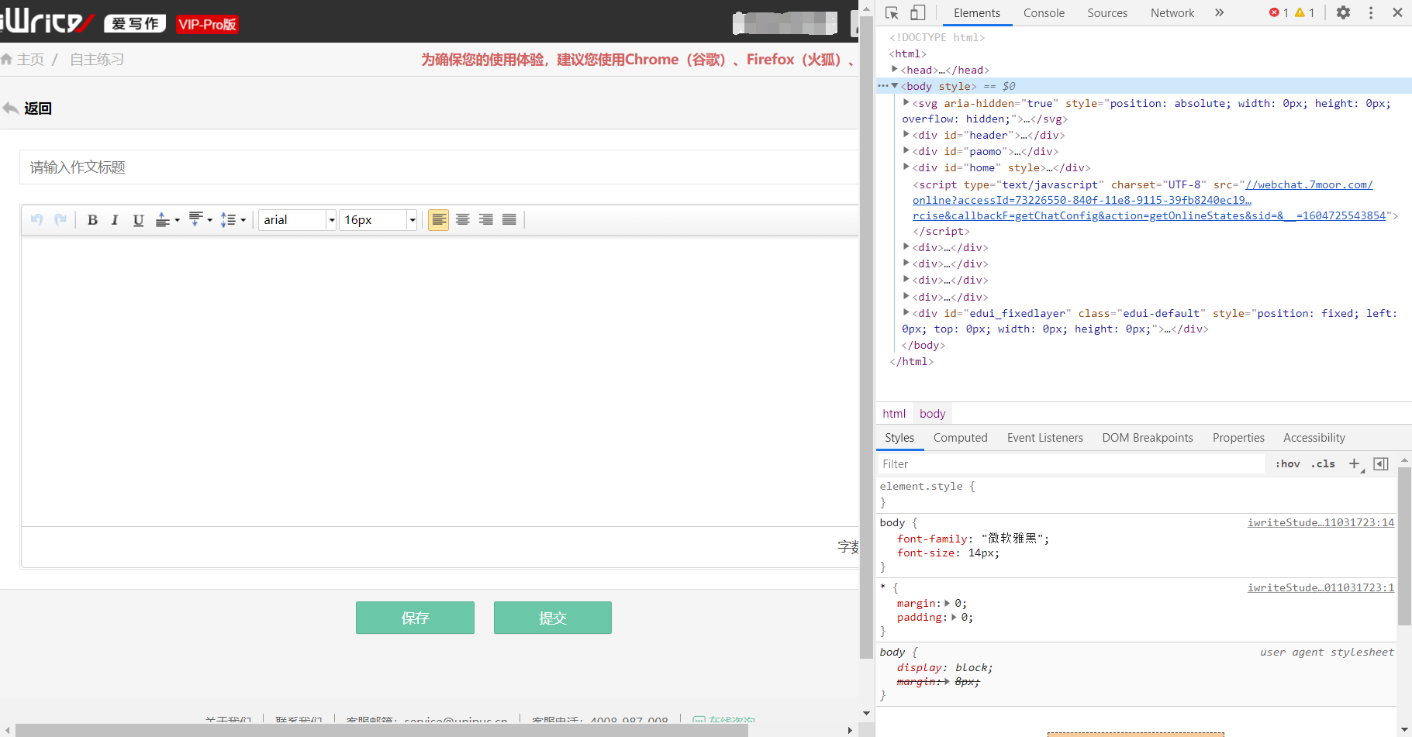Switch to the Computed tab in Styles pane
This screenshot has width=1412, height=737.
960,438
